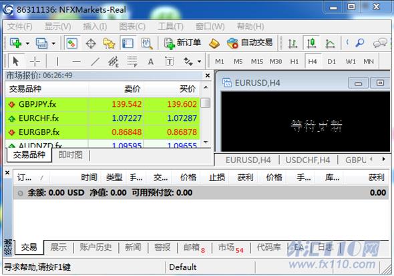Select the EURGBP.fx row in Market Watch
The width and height of the screenshot is (394, 276).
103,132
